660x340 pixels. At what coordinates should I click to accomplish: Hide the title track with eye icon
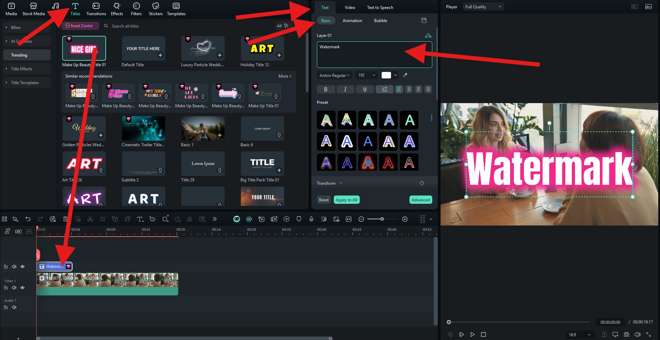(22, 267)
